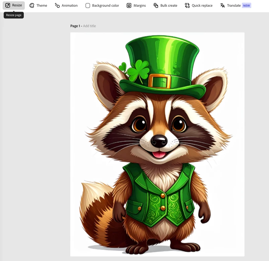Click the Resize page icon
Image resolution: width=269 pixels, height=261 pixels.
(x=8, y=5)
